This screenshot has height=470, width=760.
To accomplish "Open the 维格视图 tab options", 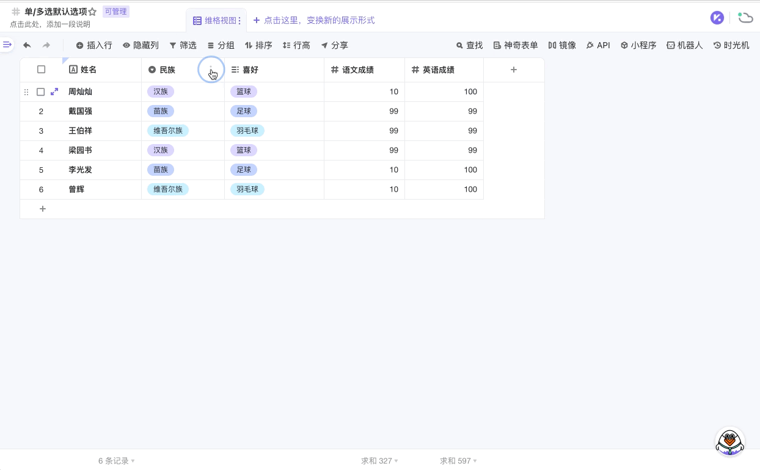I will click(239, 21).
